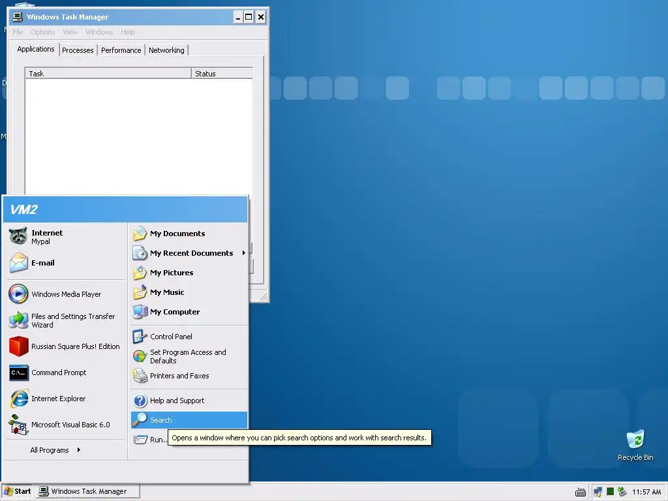The height and width of the screenshot is (501, 668).
Task: Open Files and Settings Transfer Wizard icon
Action: pos(18,320)
